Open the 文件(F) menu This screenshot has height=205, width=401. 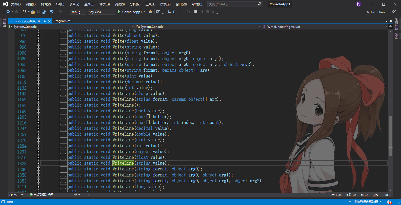pos(16,4)
